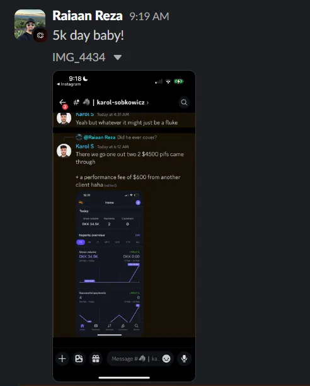The height and width of the screenshot is (386, 310).
Task: Click Raiaan Reza's profile avatar
Action: [30, 25]
